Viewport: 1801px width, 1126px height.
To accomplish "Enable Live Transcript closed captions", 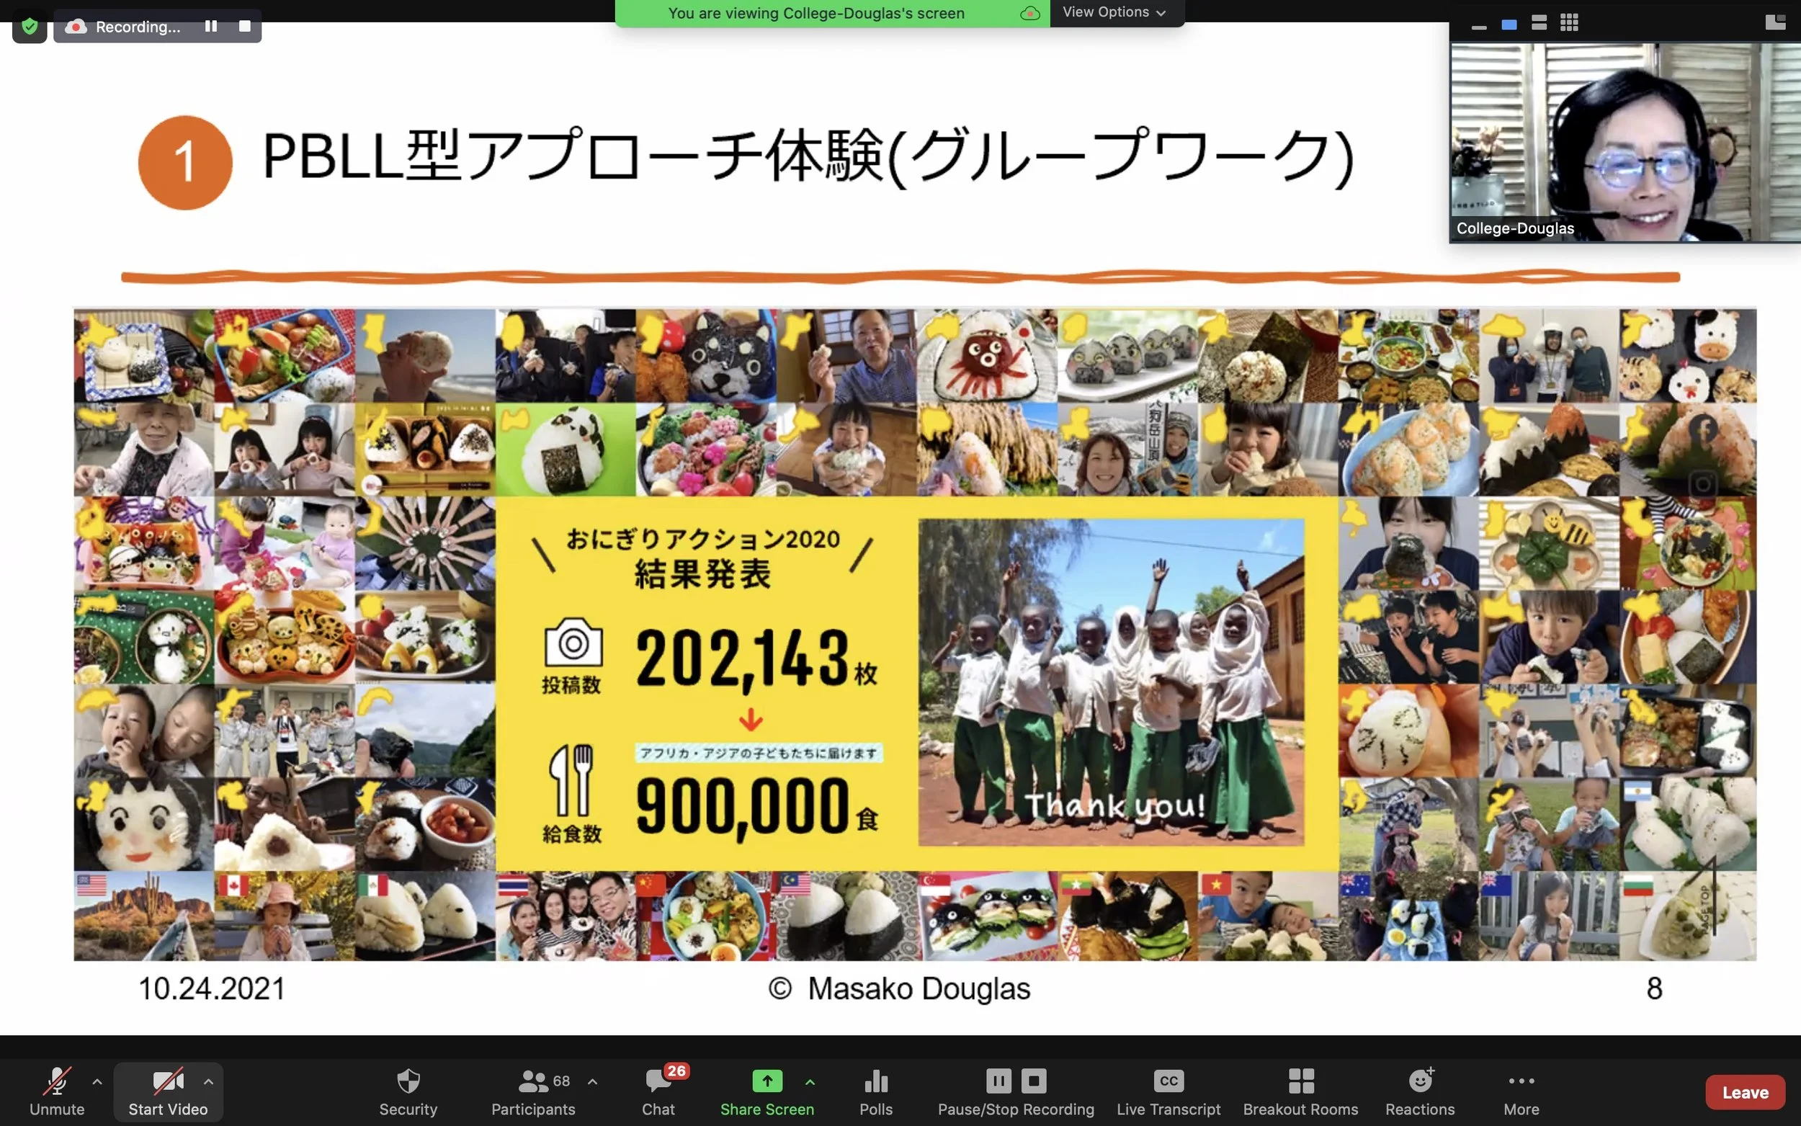I will pyautogui.click(x=1168, y=1091).
